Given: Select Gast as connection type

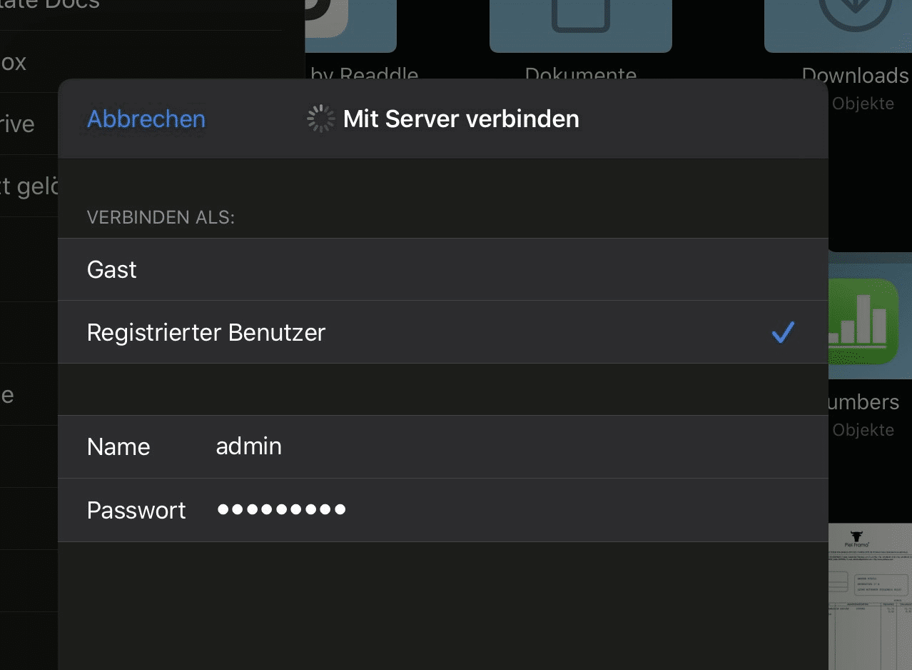Looking at the screenshot, I should [112, 270].
